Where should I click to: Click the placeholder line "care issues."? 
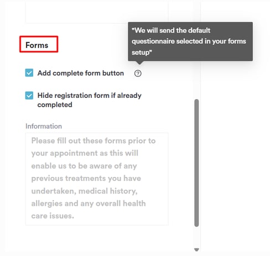click(x=53, y=216)
